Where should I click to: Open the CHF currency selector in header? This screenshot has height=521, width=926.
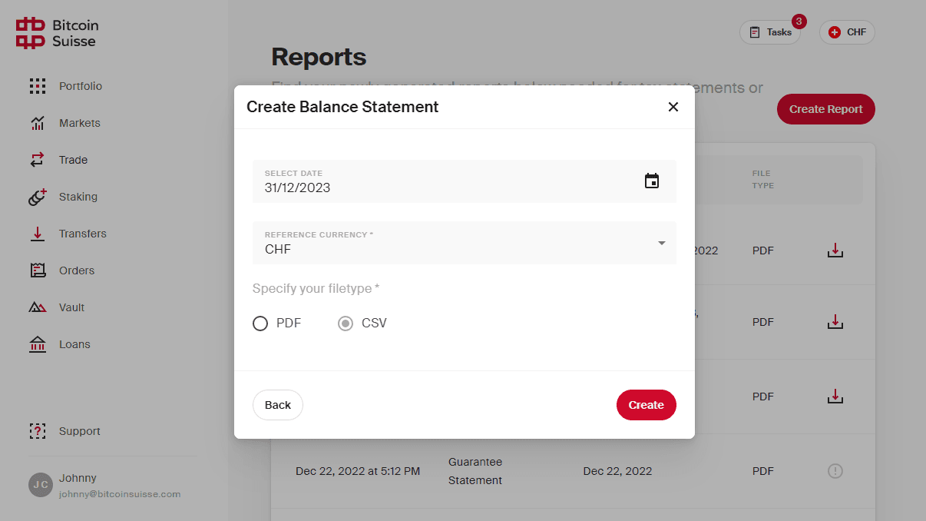[x=847, y=32]
